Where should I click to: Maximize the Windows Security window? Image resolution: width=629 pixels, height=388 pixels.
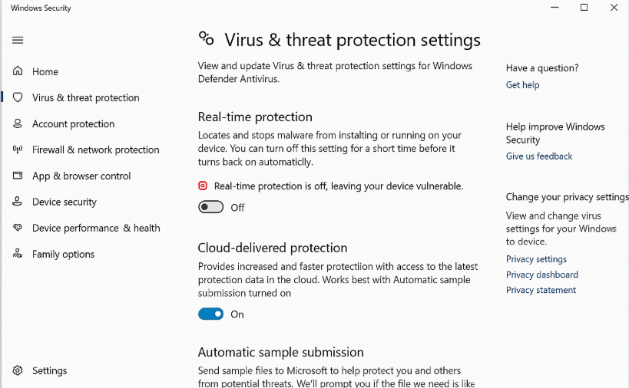click(x=584, y=8)
